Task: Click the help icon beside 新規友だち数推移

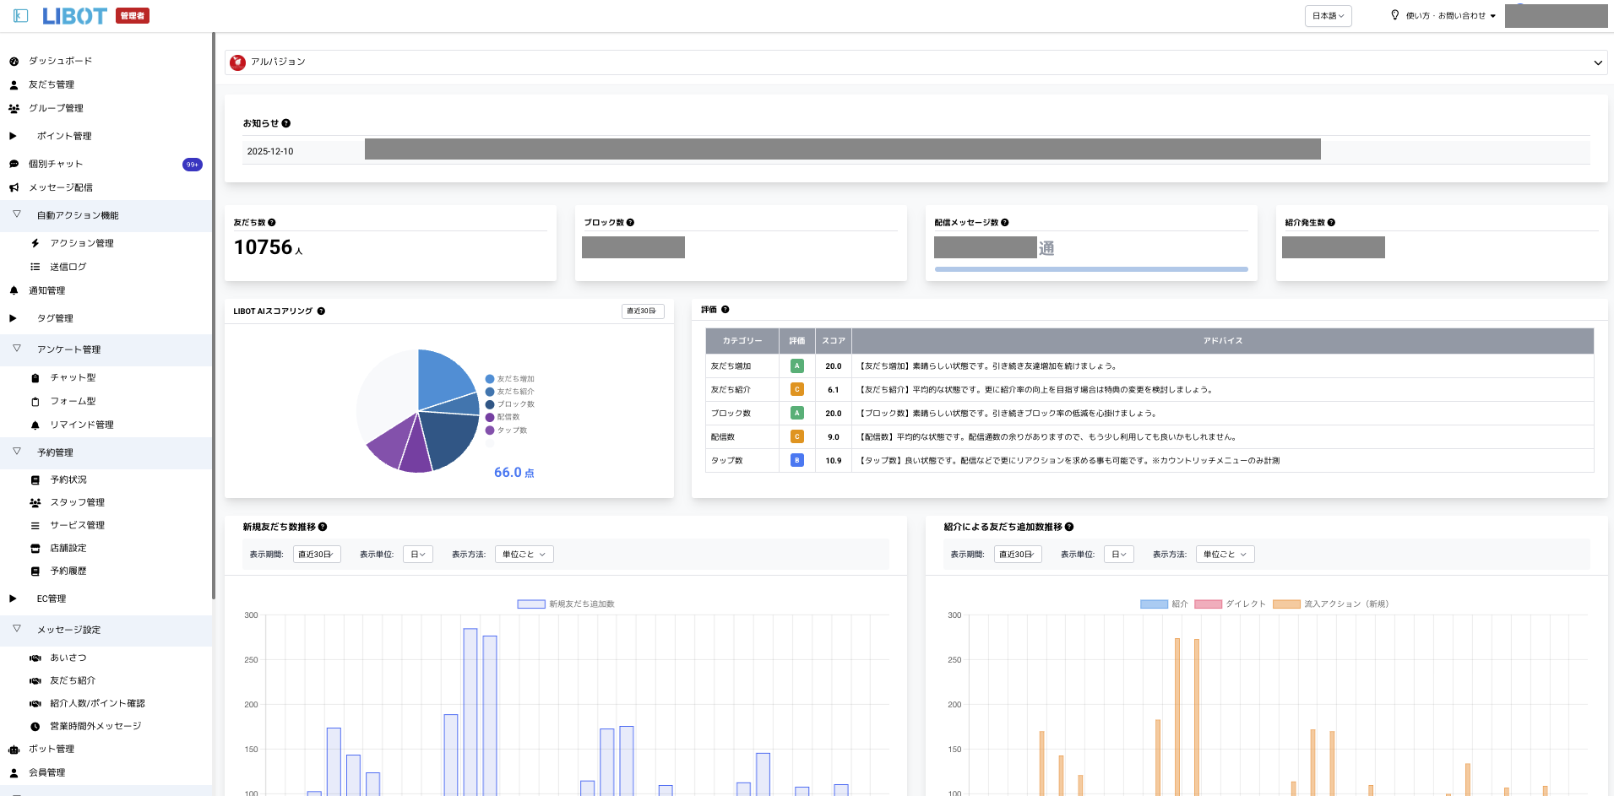Action: tap(323, 527)
